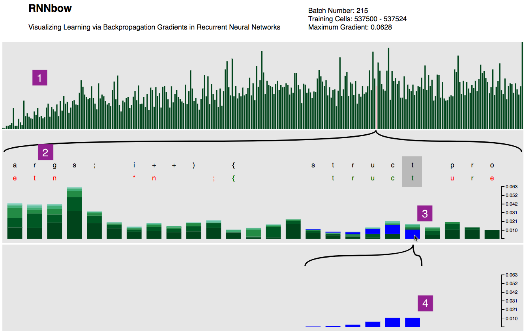Image resolution: width=525 pixels, height=334 pixels.
Task: Select the pink highlighted batch bar in top chart
Action: coord(377,106)
